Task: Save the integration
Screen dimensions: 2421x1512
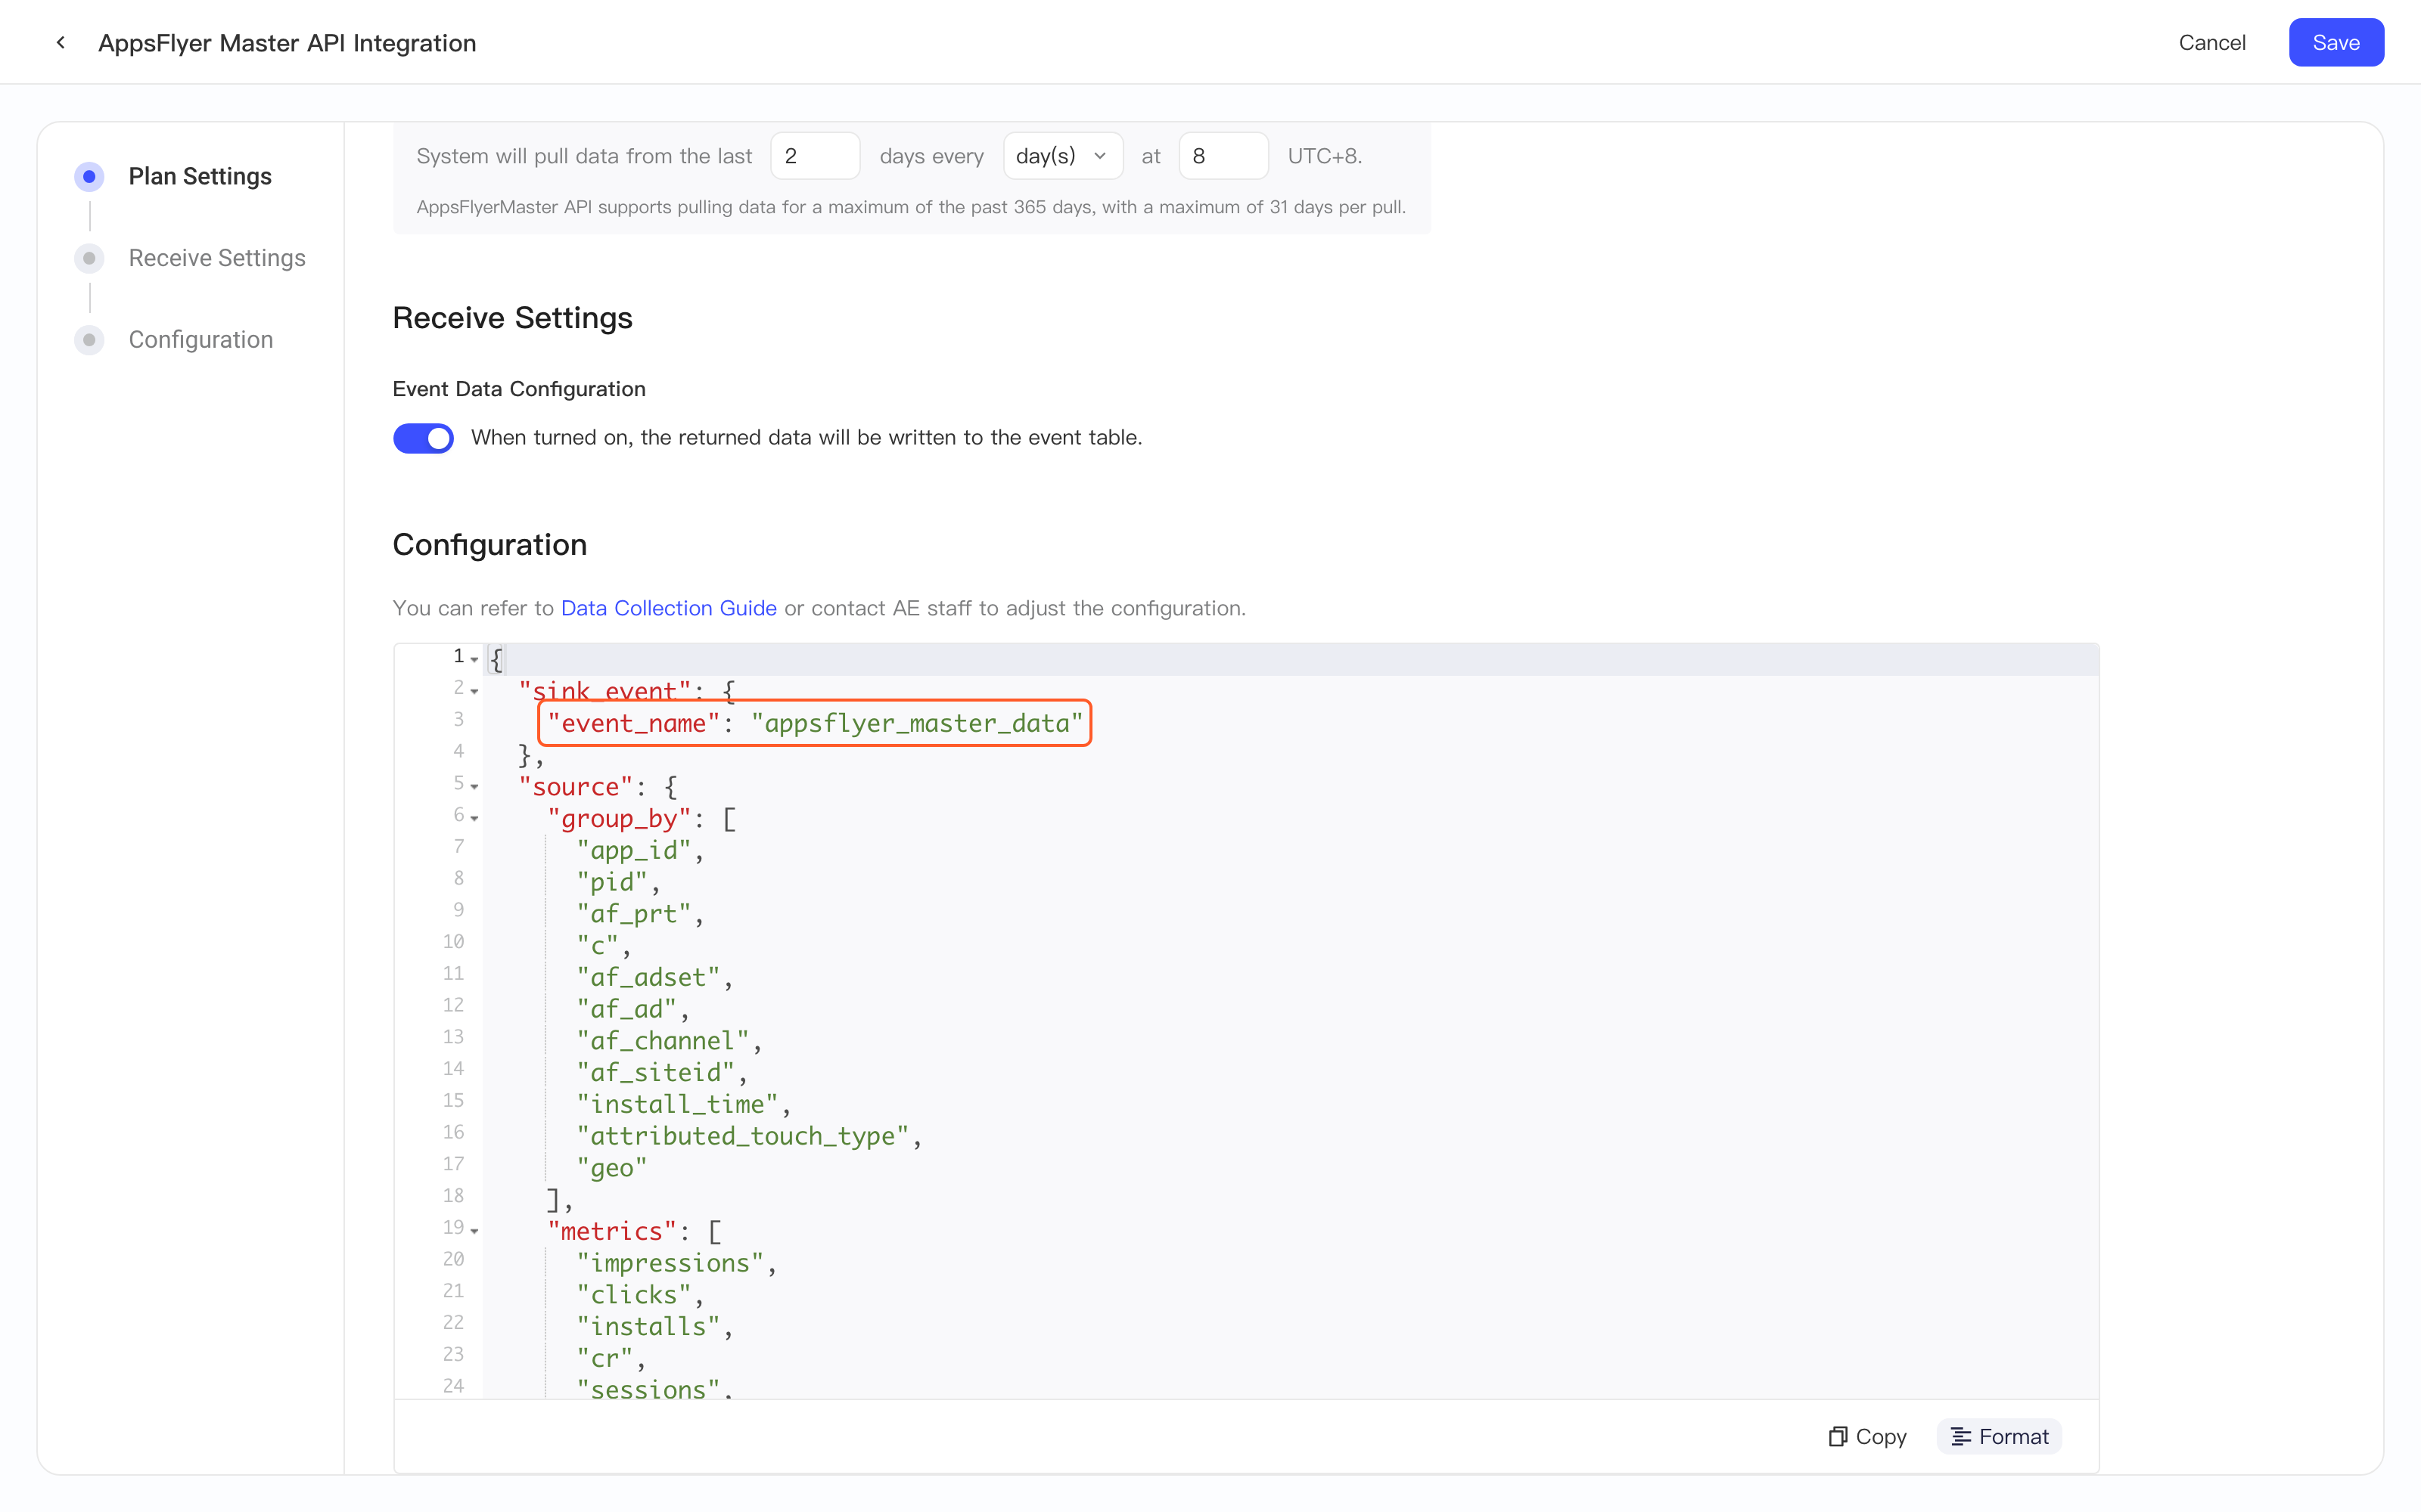Action: pos(2336,42)
